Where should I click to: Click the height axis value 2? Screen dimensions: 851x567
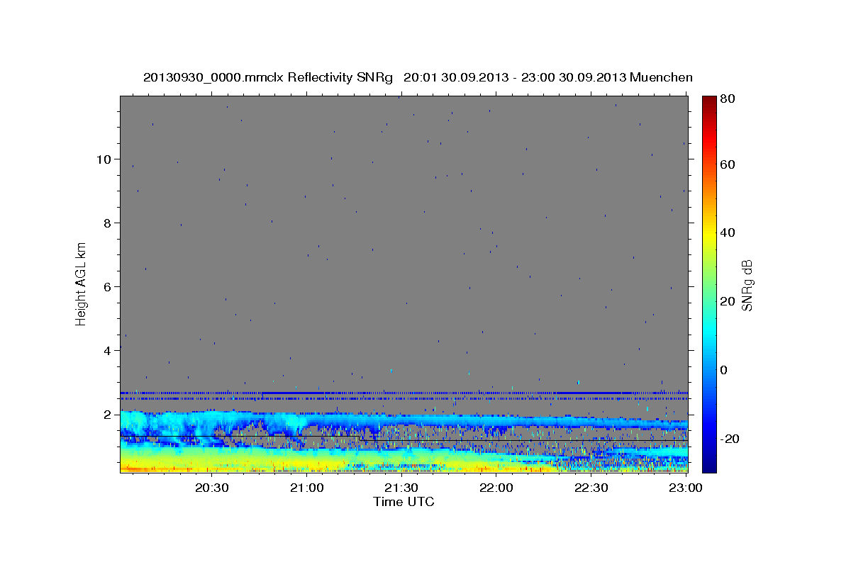coord(109,414)
